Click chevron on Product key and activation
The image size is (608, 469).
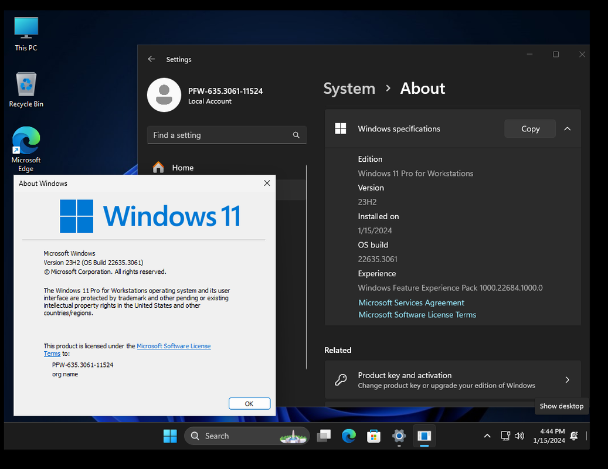[567, 380]
